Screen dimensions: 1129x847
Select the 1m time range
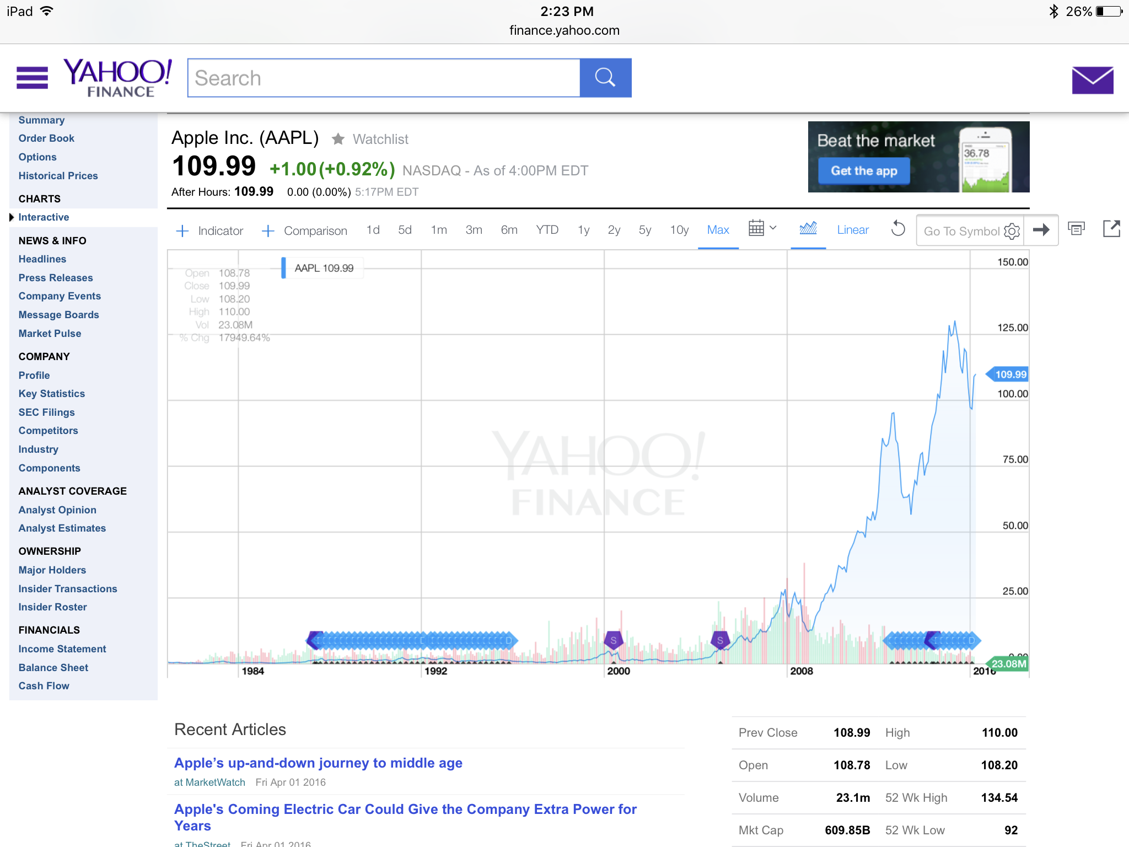point(439,230)
